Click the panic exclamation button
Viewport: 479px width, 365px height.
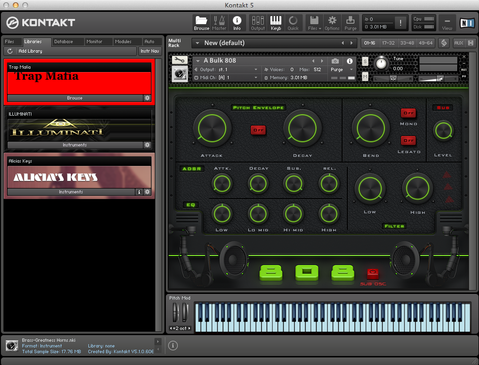point(400,23)
